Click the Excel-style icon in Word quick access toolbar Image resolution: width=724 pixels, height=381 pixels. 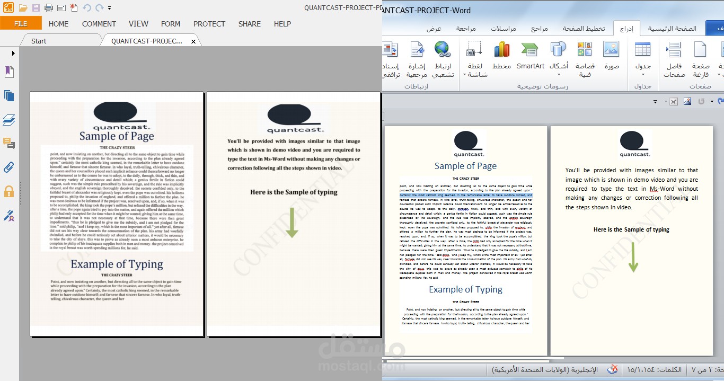pos(674,101)
